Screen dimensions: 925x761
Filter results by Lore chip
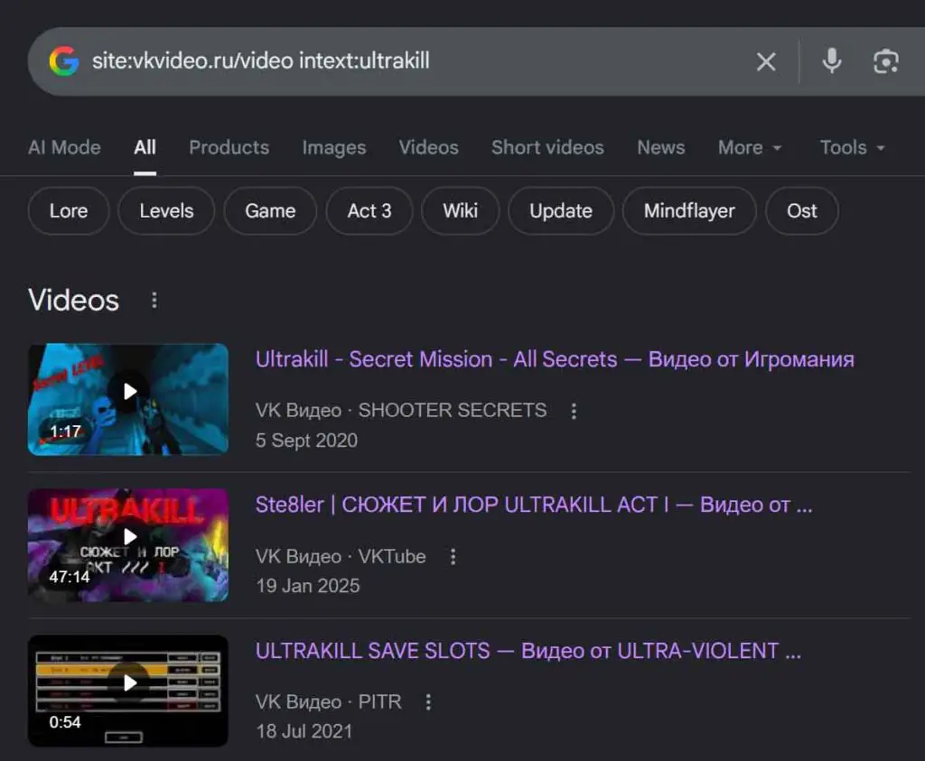click(x=69, y=211)
